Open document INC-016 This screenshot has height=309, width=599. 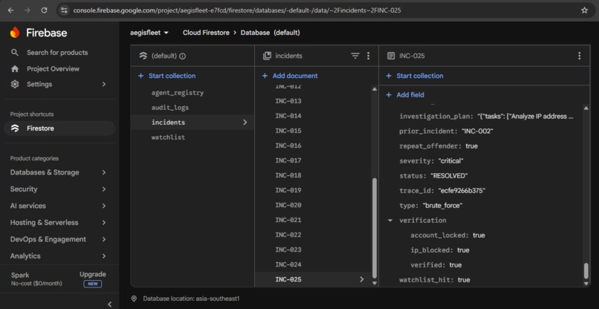288,146
